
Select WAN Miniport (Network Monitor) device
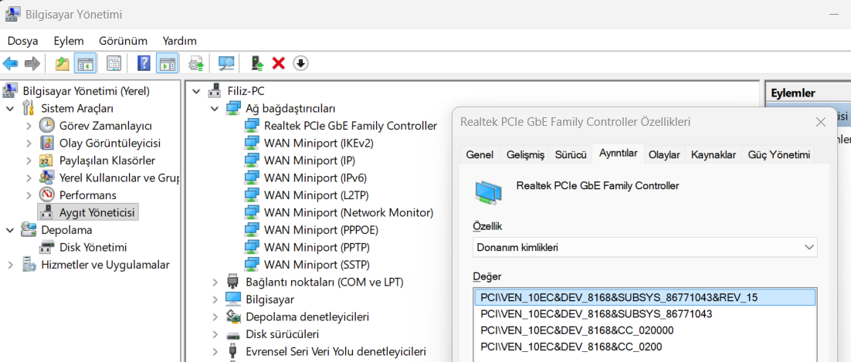click(348, 212)
